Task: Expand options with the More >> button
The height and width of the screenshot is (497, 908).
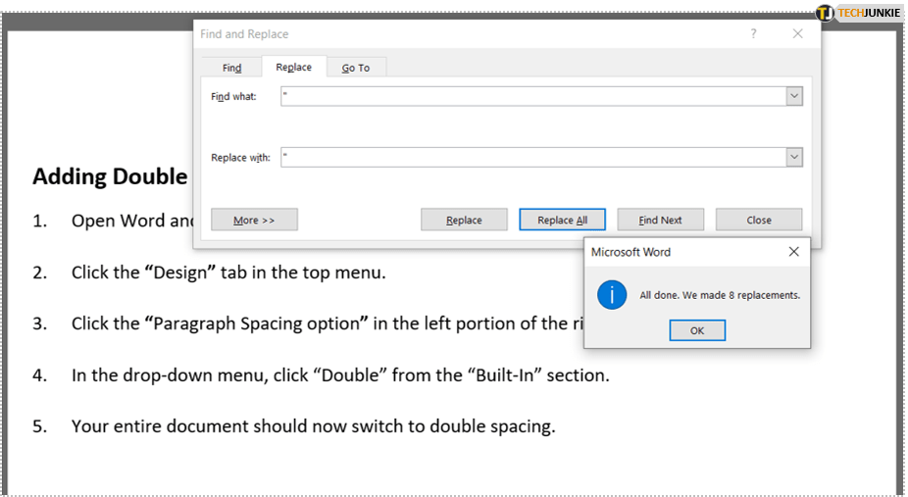Action: tap(254, 220)
